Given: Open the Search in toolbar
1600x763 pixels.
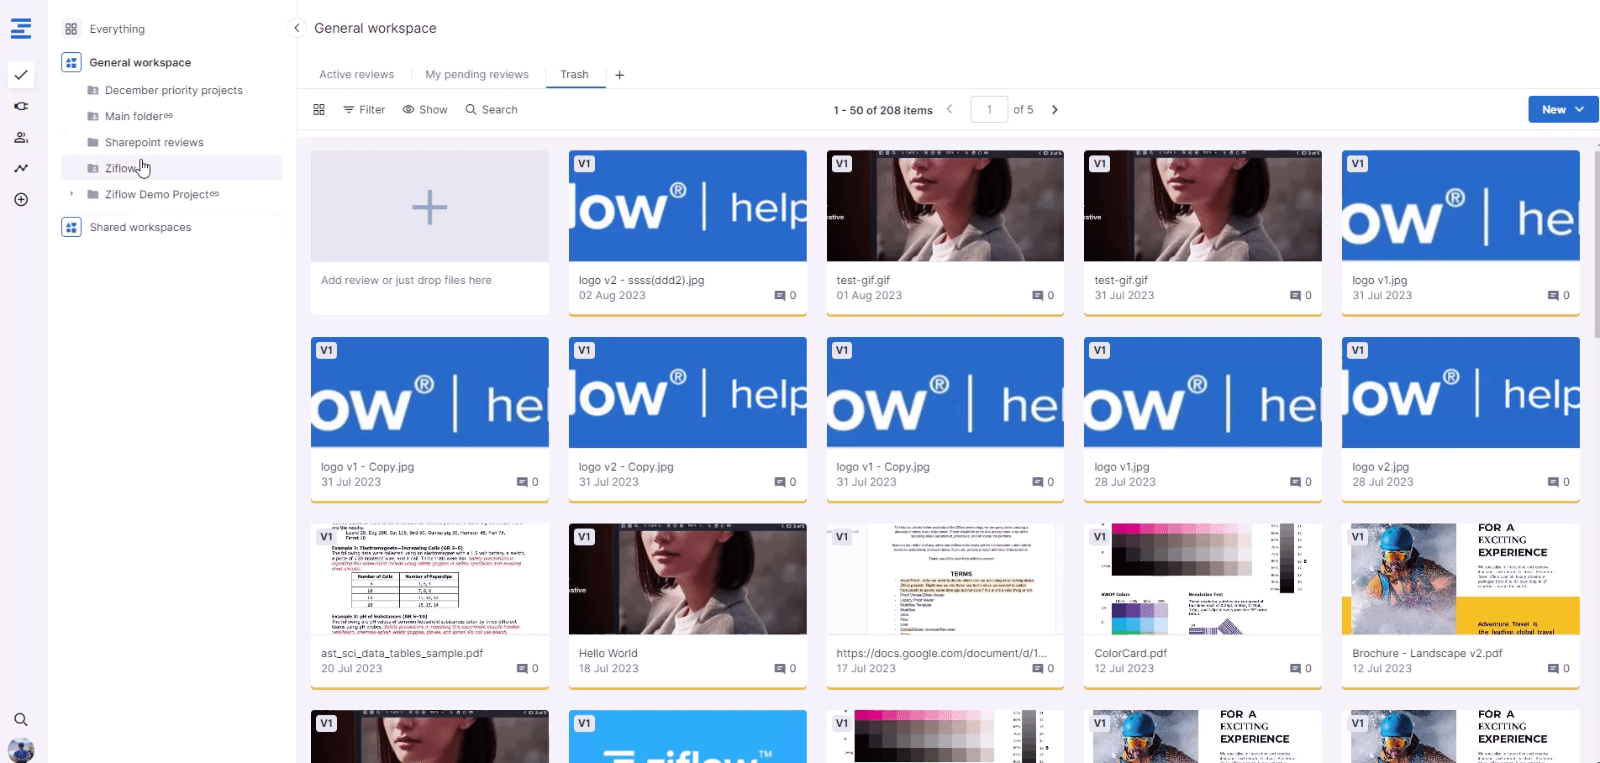Looking at the screenshot, I should 492,110.
